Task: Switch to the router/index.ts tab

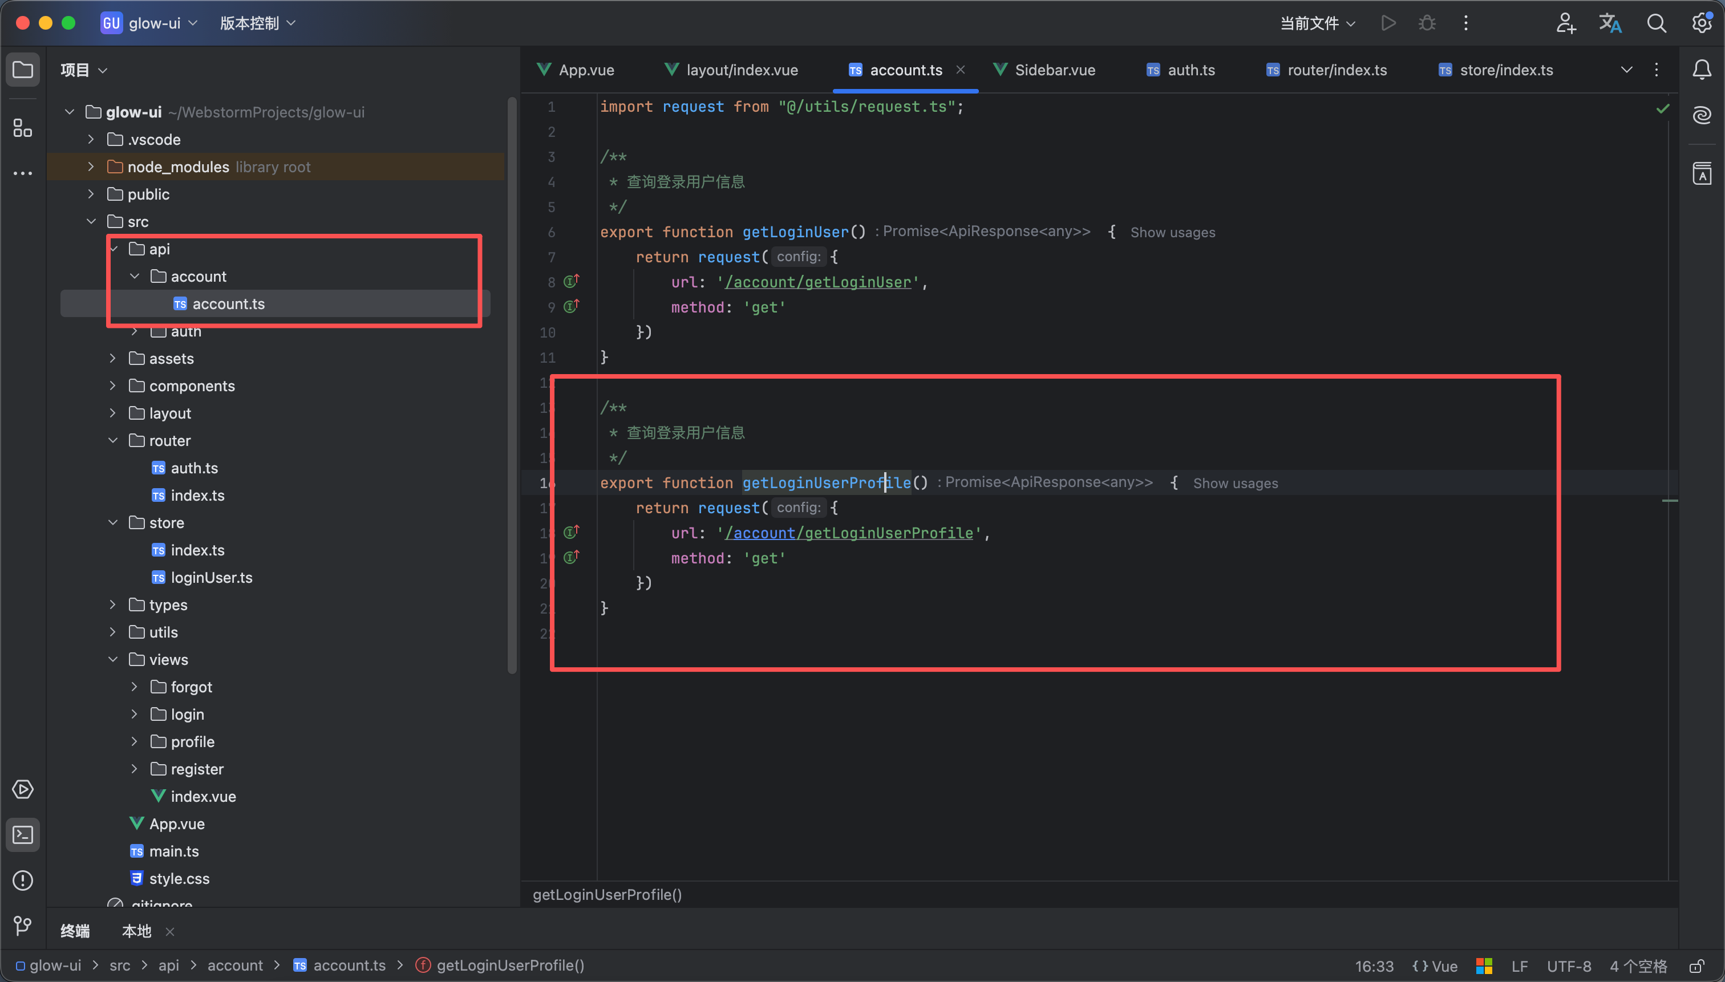Action: click(x=1337, y=70)
